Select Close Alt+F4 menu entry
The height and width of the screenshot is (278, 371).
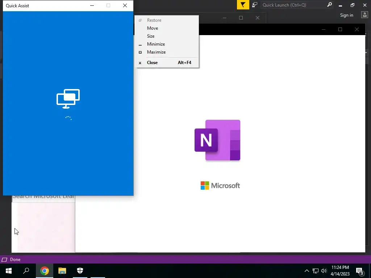(x=167, y=63)
